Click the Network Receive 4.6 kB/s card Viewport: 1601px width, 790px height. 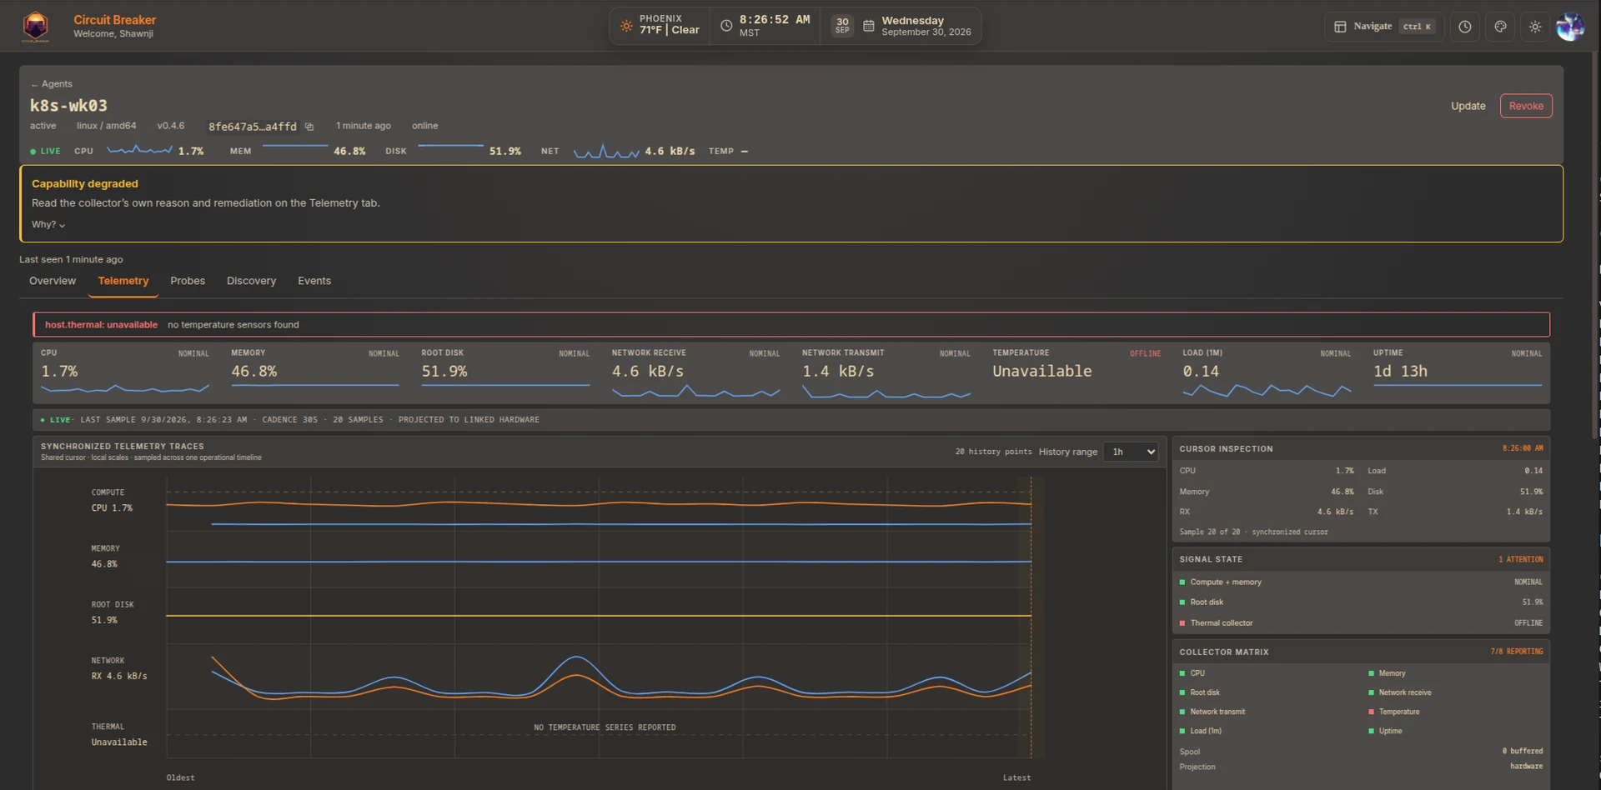pyautogui.click(x=695, y=372)
